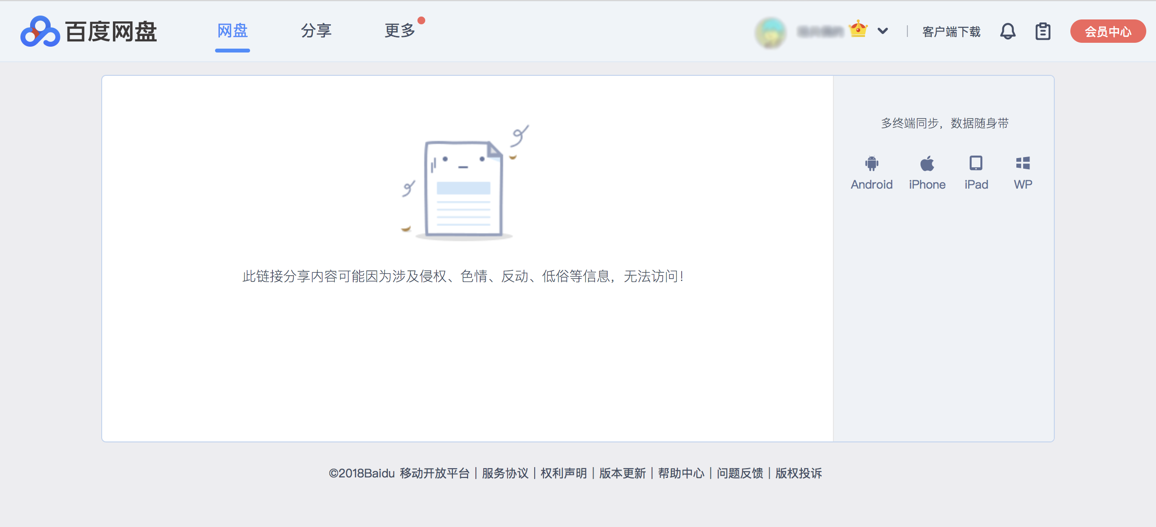Image resolution: width=1156 pixels, height=527 pixels.
Task: Click the 问题反馈 footer link
Action: click(740, 473)
